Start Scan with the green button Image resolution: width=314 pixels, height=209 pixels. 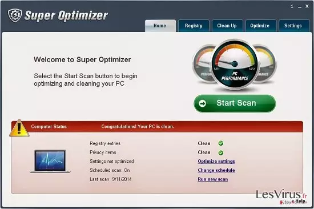[x=235, y=103]
